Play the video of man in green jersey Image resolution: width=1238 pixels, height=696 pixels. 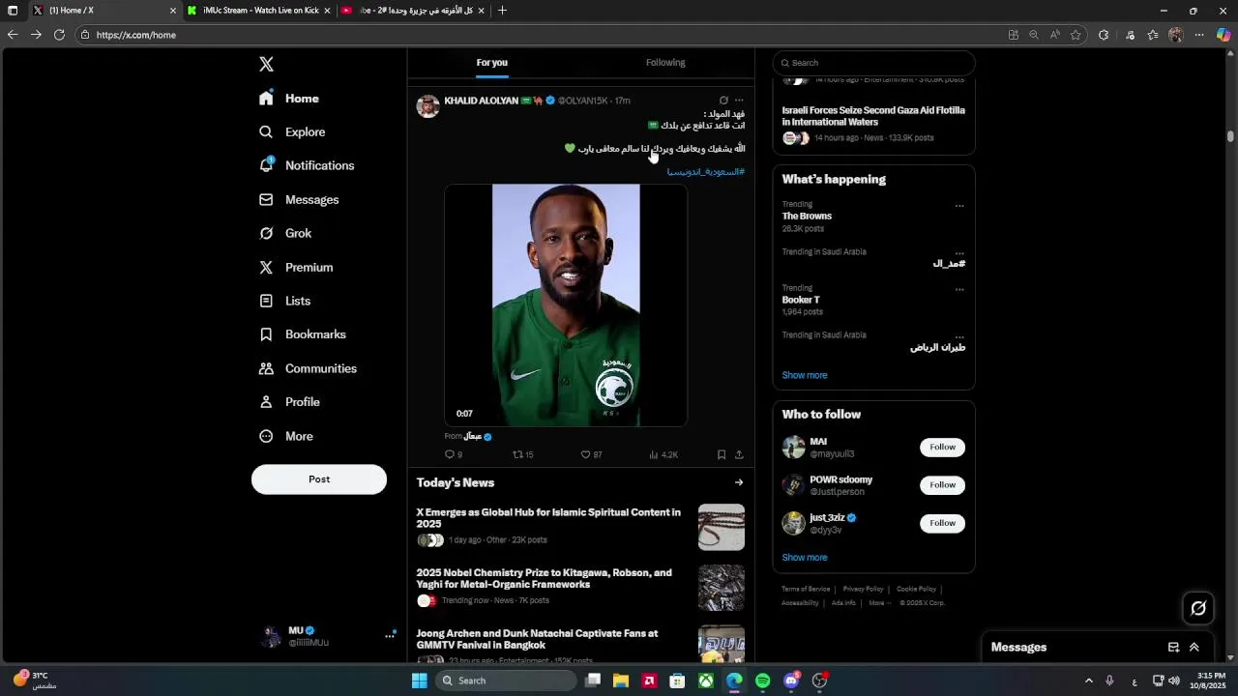566,305
